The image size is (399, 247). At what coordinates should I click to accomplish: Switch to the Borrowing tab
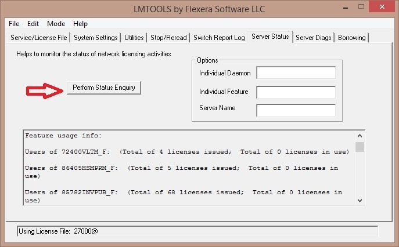click(352, 38)
